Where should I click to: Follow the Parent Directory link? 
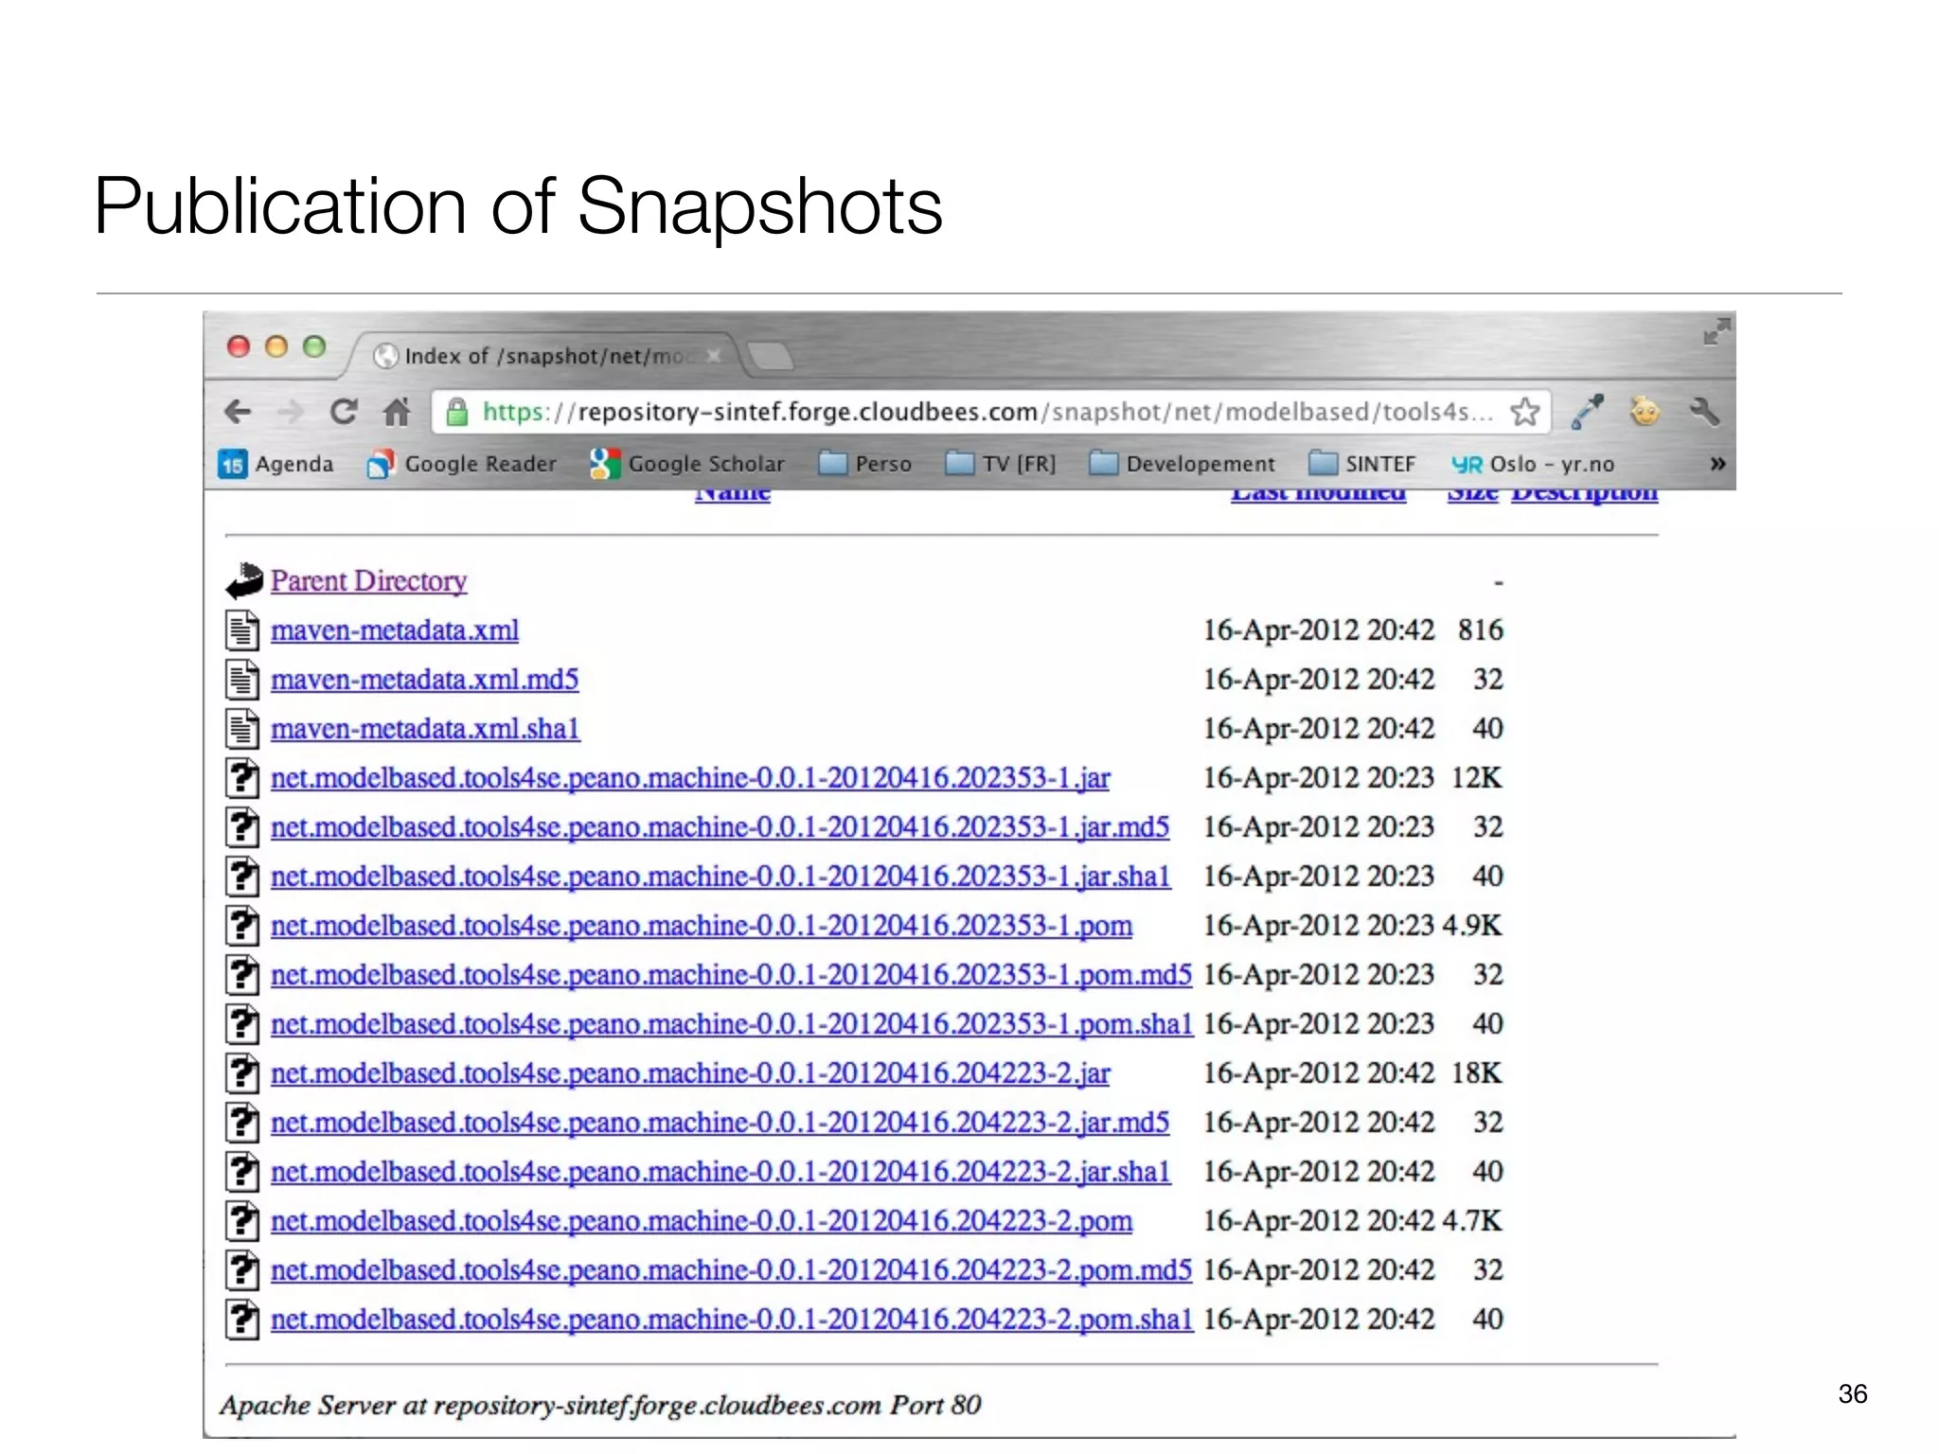pyautogui.click(x=369, y=581)
